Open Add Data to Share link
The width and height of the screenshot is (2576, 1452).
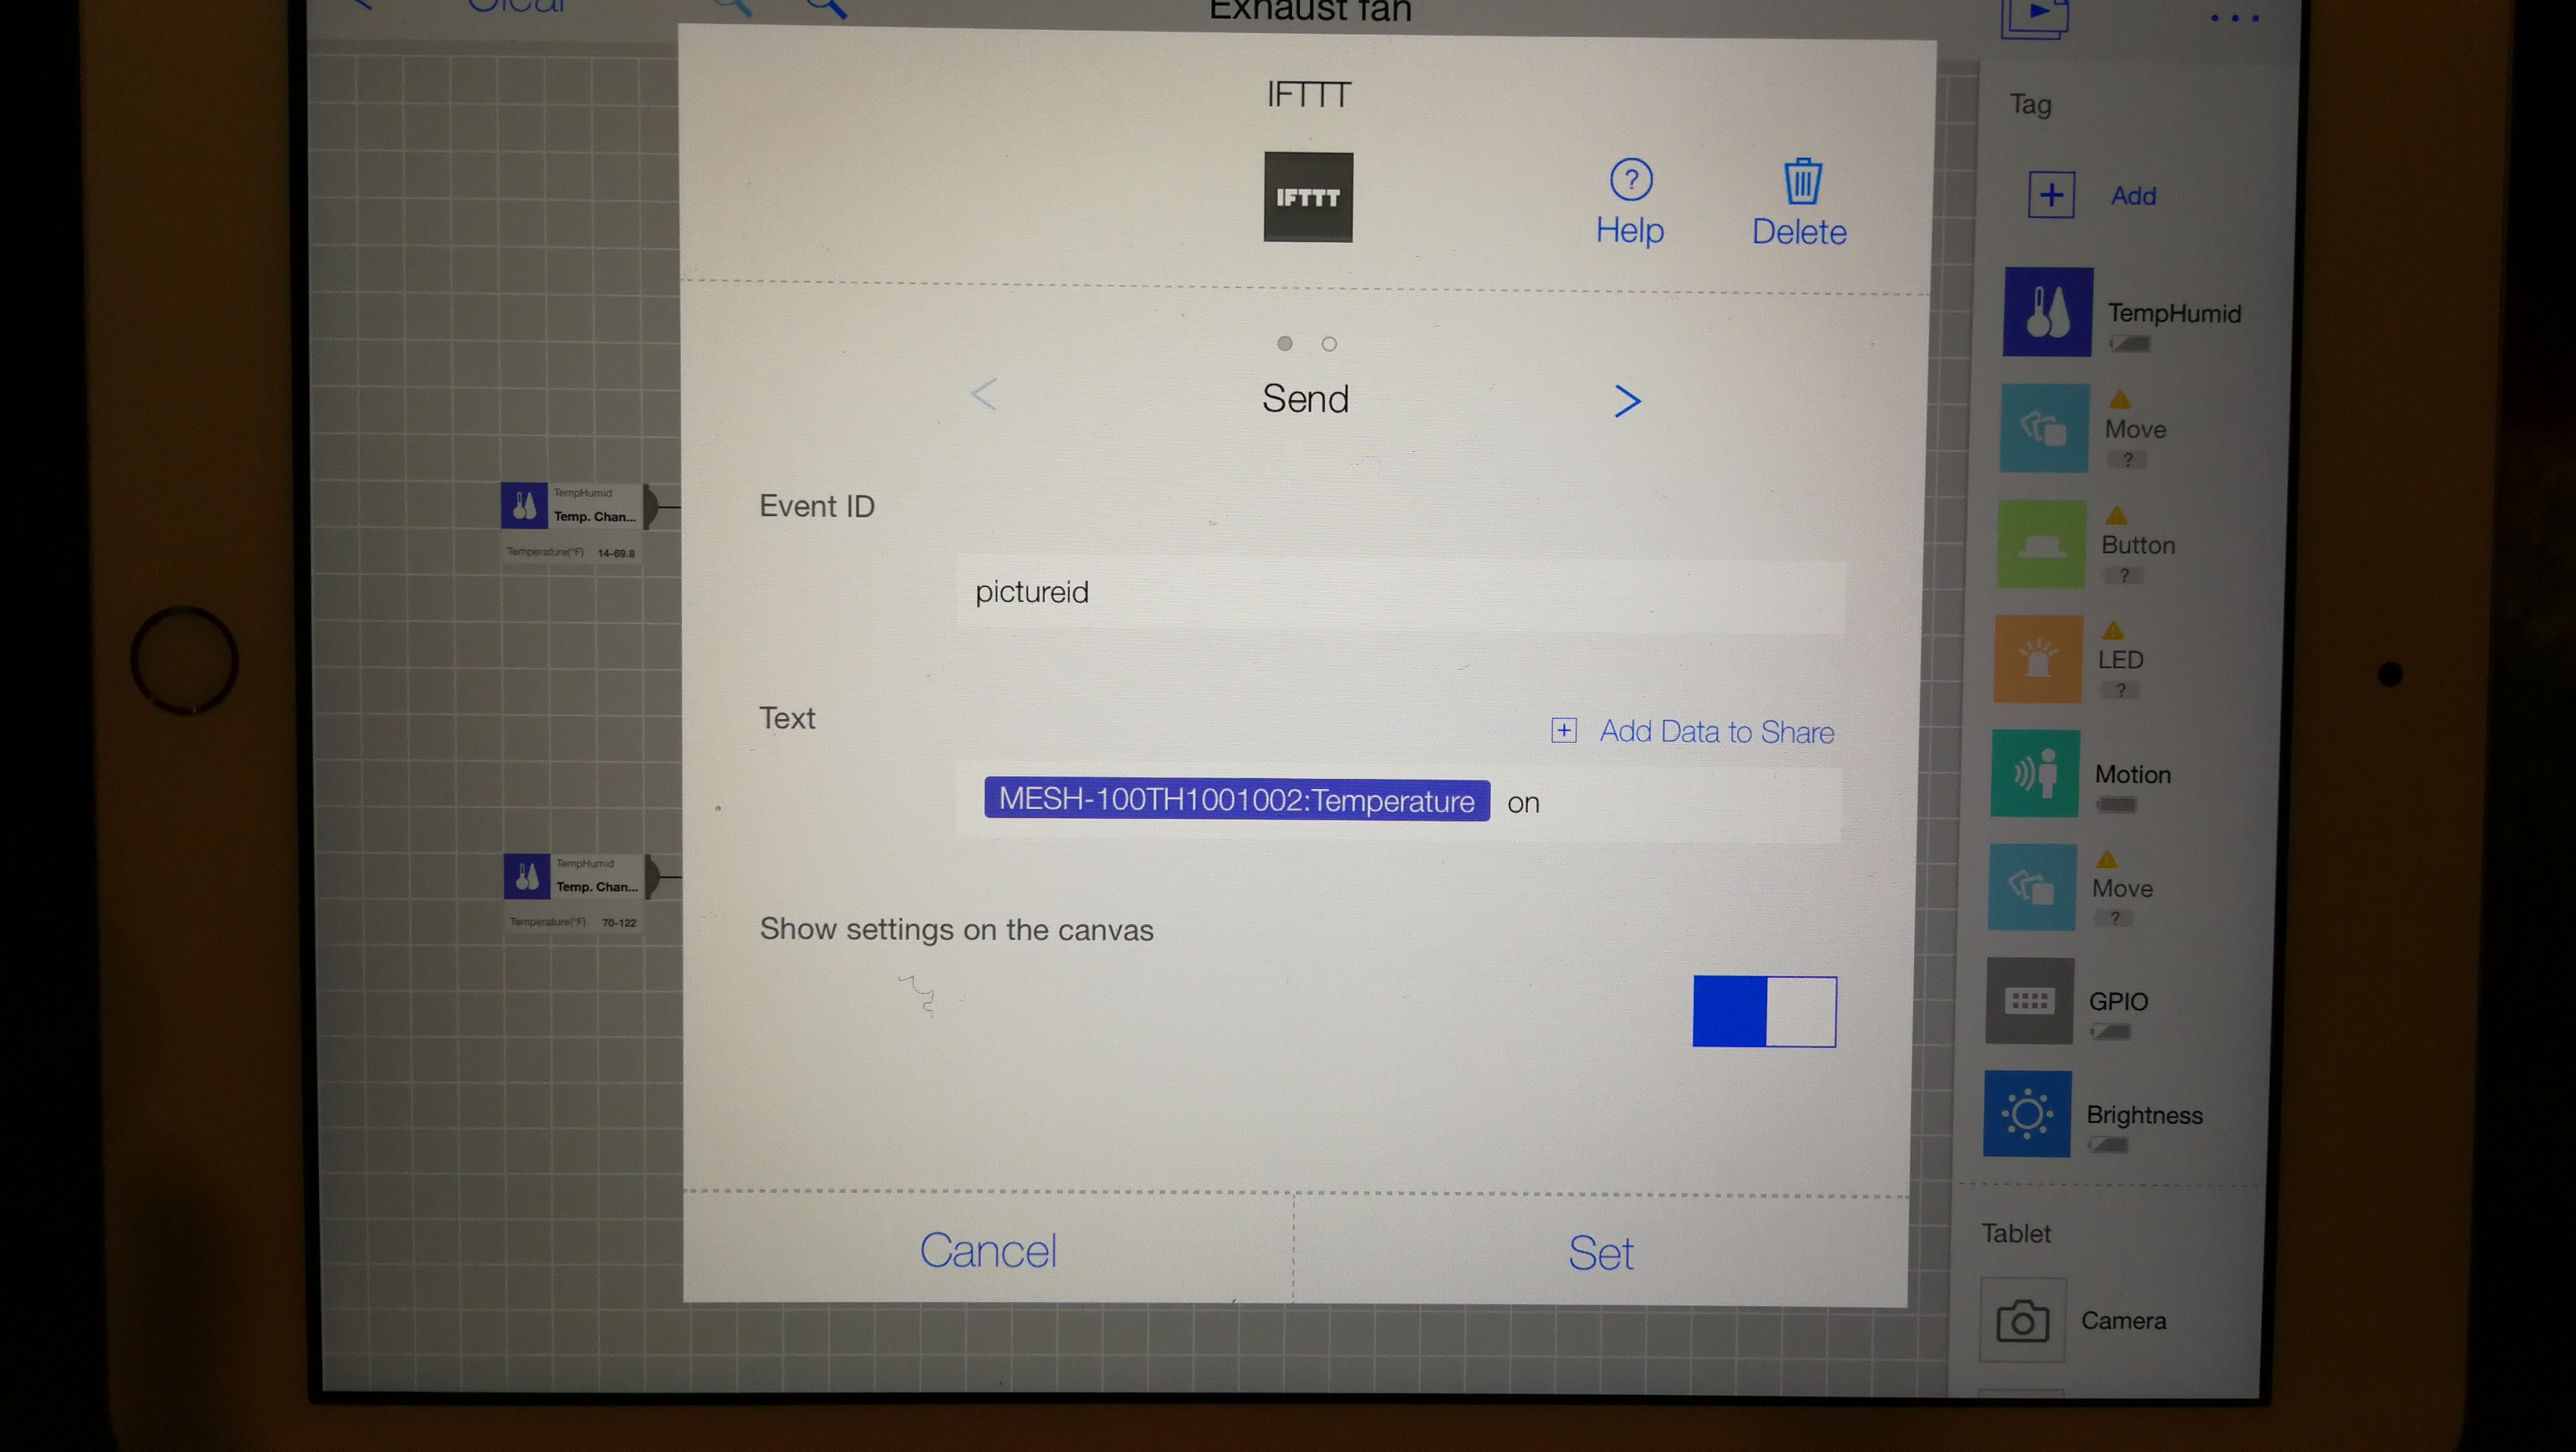(1716, 731)
